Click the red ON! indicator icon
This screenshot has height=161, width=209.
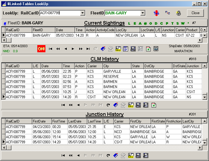click(x=41, y=49)
